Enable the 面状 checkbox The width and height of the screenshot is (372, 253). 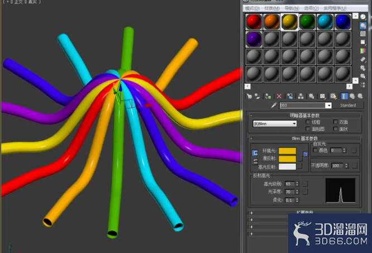[335, 129]
